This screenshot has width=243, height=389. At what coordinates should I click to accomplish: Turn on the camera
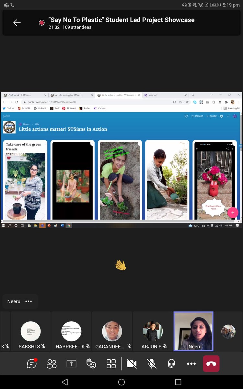click(132, 364)
